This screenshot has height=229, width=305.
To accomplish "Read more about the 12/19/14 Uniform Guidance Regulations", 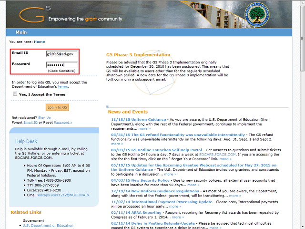I will (x=235, y=196).
